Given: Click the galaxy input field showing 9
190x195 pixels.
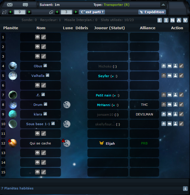Looking at the screenshot, I should tap(20, 12).
